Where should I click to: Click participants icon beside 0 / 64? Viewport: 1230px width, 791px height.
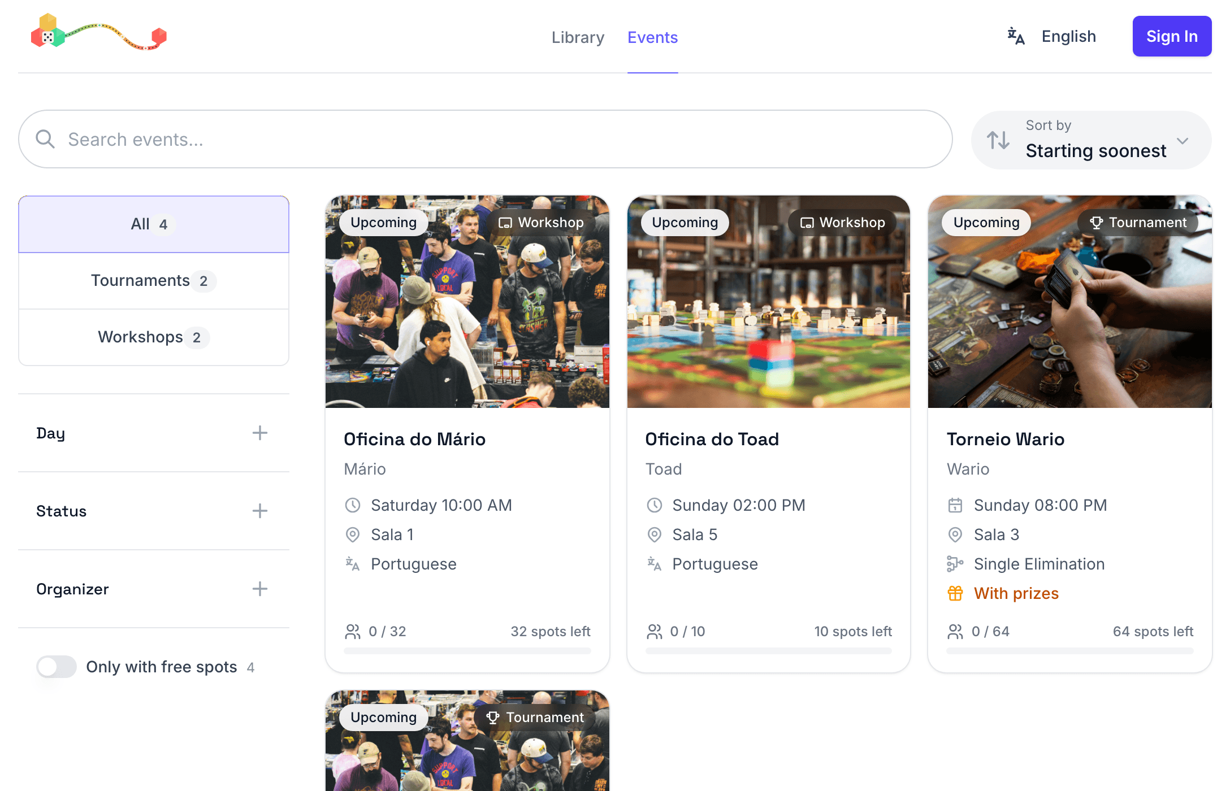click(955, 632)
